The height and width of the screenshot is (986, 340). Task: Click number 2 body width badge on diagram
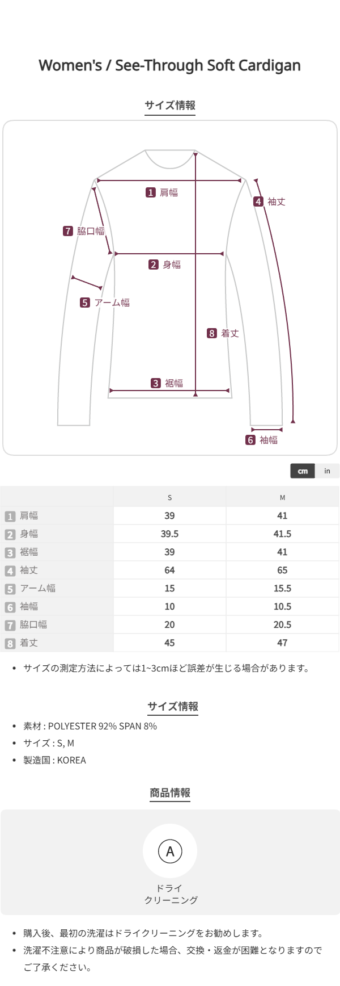154,265
